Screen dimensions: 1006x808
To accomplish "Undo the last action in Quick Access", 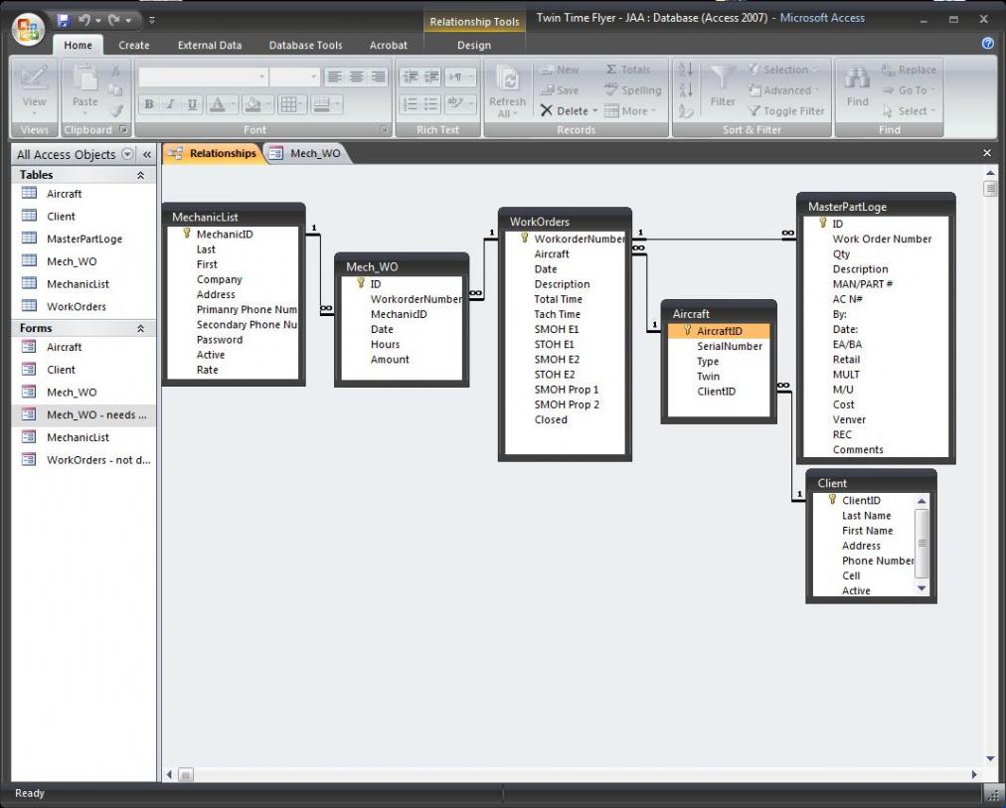I will coord(84,20).
